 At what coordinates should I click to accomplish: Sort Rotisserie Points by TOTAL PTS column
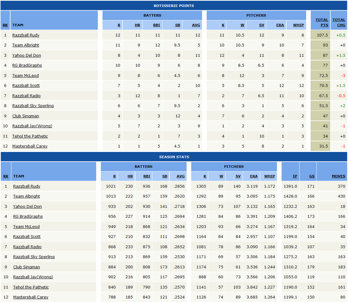[322, 22]
